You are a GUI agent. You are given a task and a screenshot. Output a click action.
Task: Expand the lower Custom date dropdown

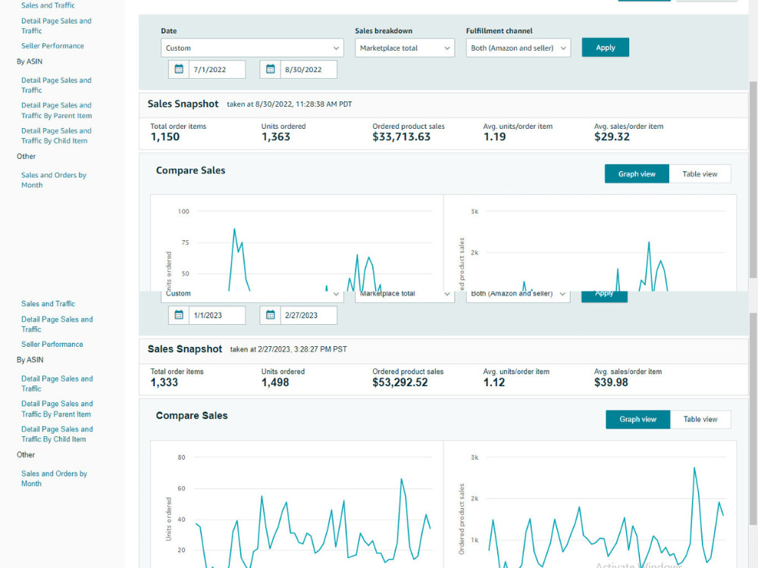click(x=252, y=296)
